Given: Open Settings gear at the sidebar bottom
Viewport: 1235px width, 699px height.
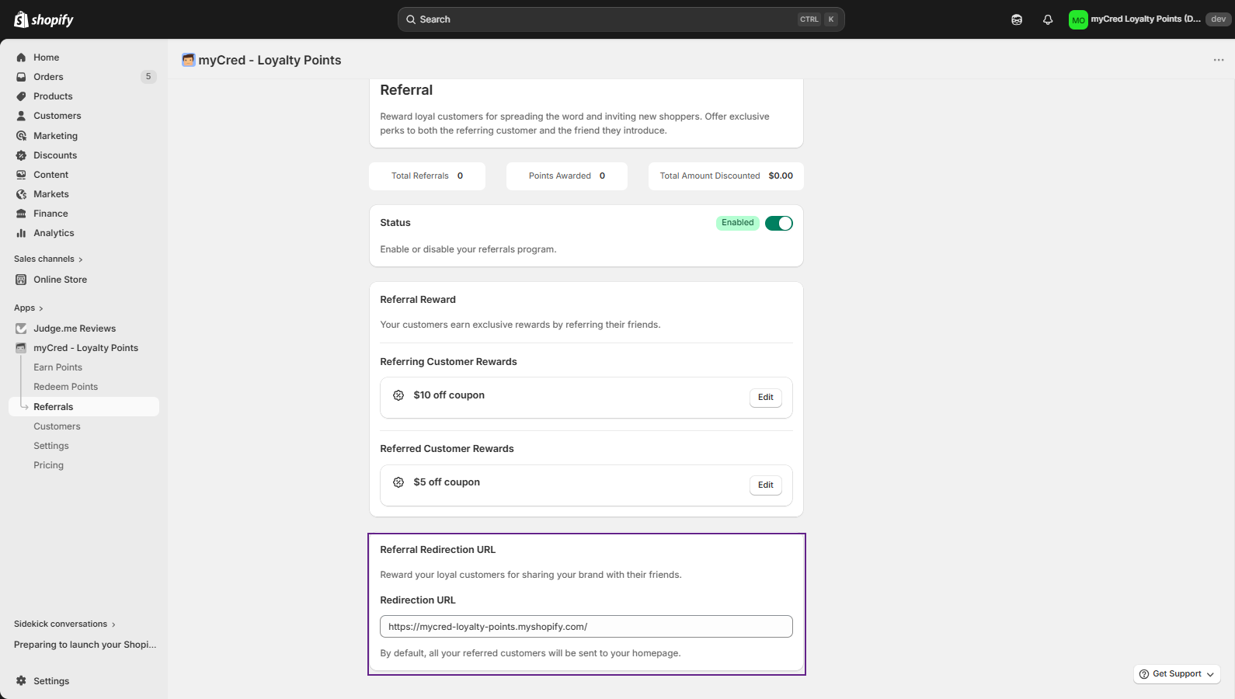Looking at the screenshot, I should point(21,681).
